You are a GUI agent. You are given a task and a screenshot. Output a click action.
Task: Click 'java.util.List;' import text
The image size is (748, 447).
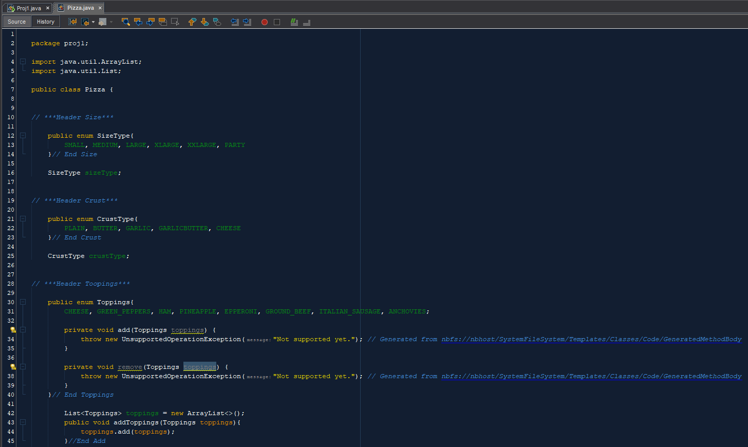coord(91,71)
